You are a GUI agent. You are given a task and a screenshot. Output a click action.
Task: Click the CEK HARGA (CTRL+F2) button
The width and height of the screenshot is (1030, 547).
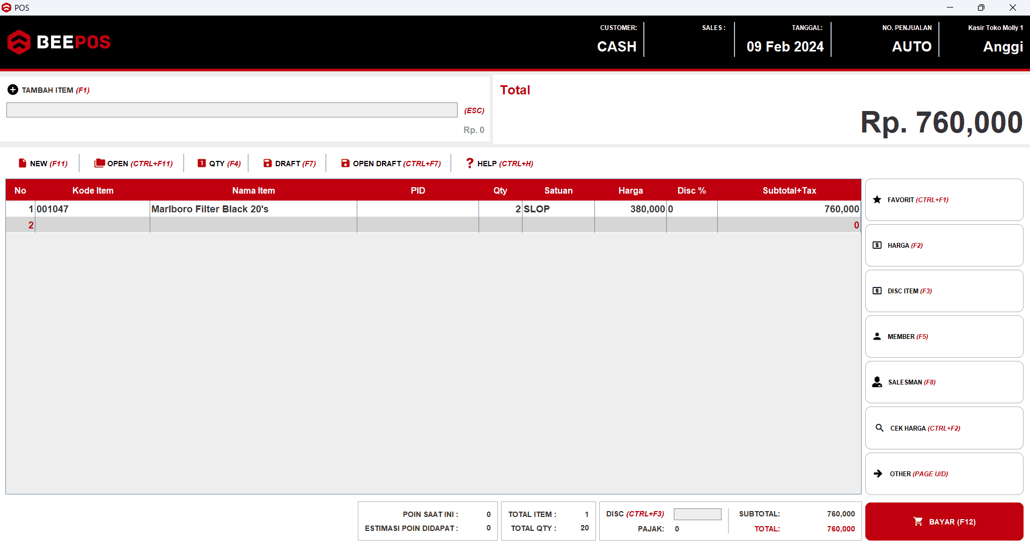pyautogui.click(x=944, y=428)
